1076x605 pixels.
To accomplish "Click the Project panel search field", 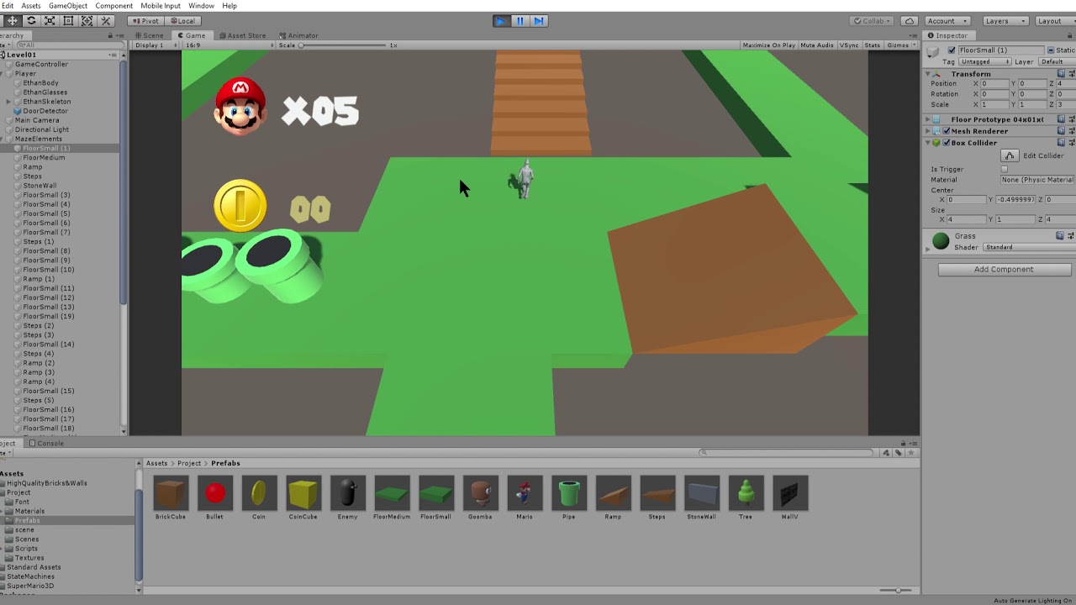I will click(x=788, y=453).
